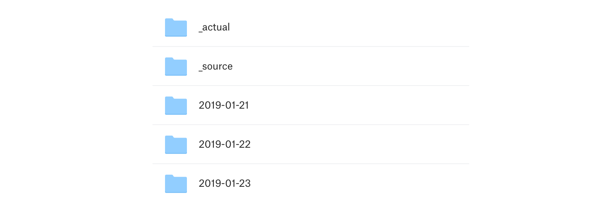The image size is (610, 211).
Task: Open the _source folder name link
Action: pyautogui.click(x=215, y=66)
